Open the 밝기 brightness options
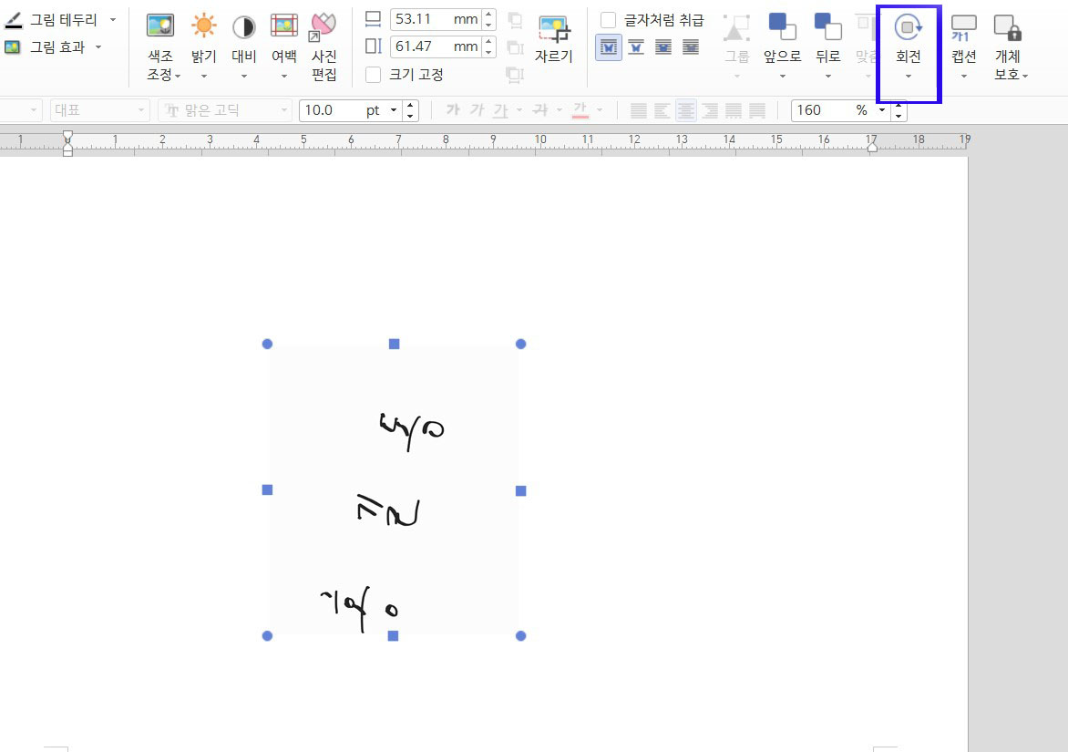The height and width of the screenshot is (752, 1068). click(203, 47)
